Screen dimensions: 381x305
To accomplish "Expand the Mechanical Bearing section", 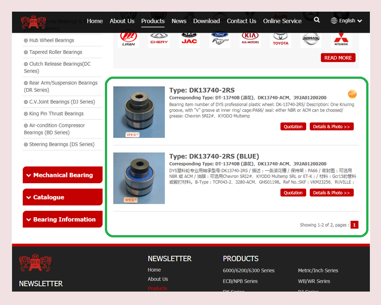I will [x=63, y=175].
